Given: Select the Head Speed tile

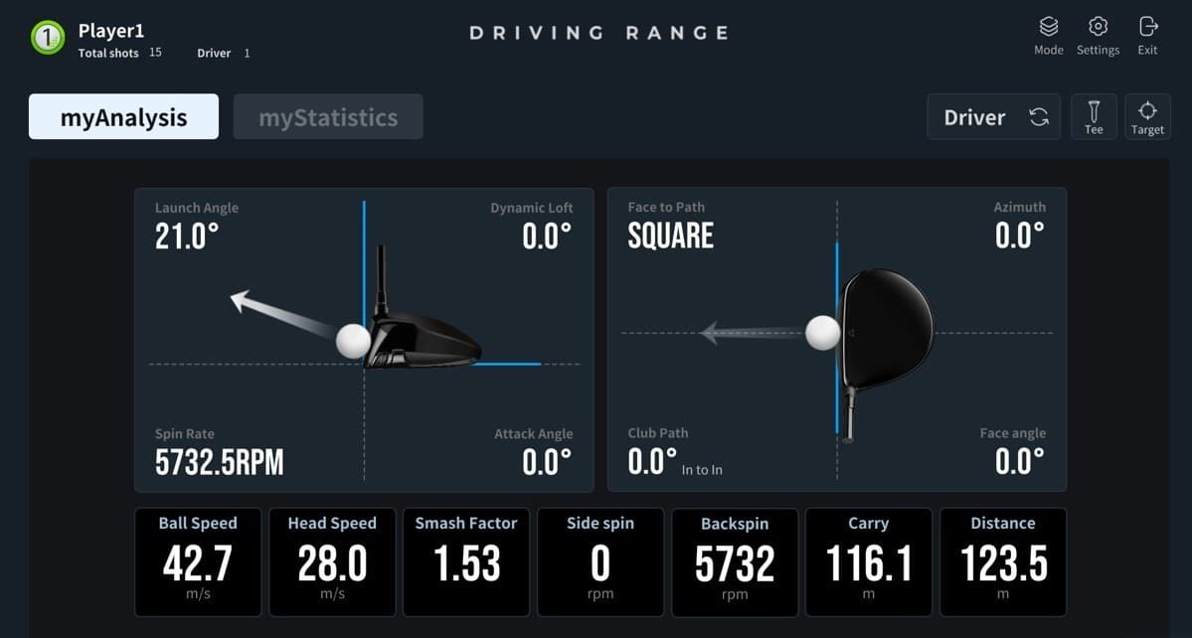Looking at the screenshot, I should pyautogui.click(x=332, y=562).
